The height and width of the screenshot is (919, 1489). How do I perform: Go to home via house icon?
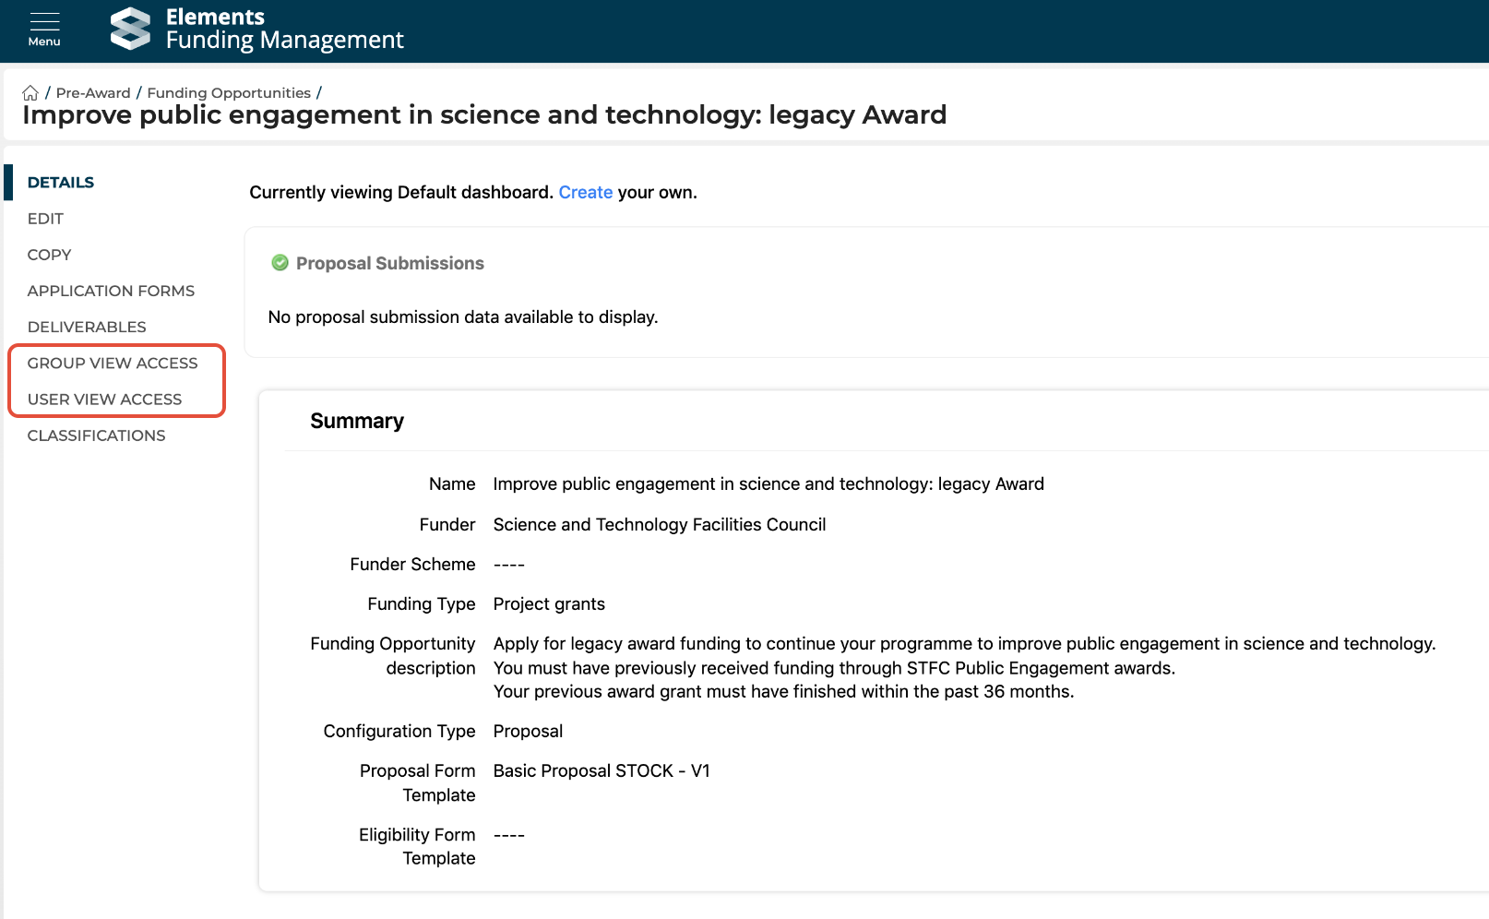pos(30,93)
